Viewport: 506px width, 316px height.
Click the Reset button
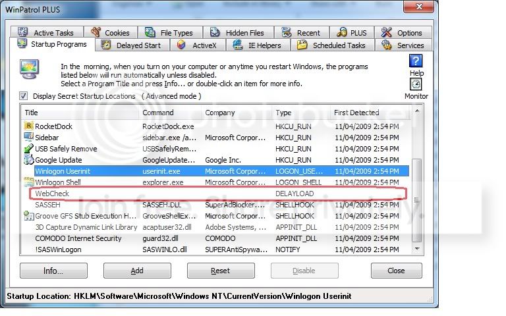(x=221, y=271)
